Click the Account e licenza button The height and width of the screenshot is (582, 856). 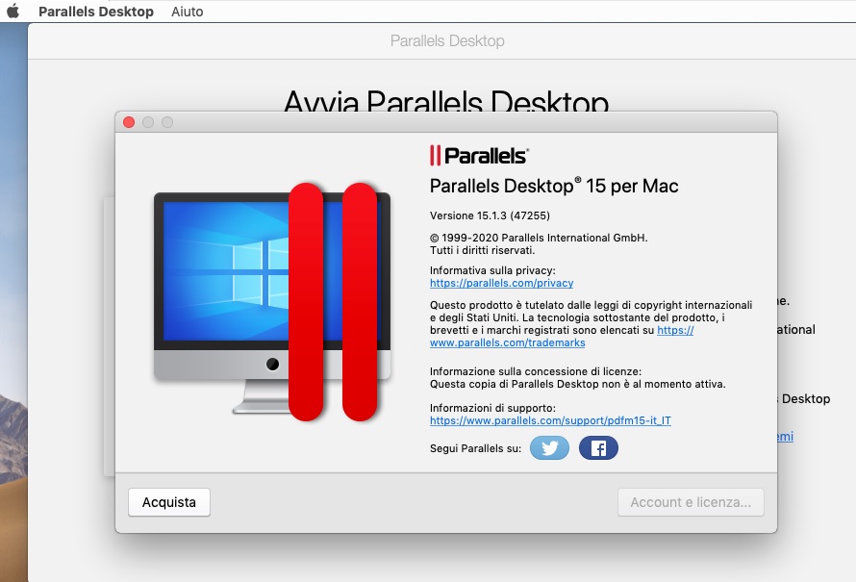pyautogui.click(x=691, y=502)
